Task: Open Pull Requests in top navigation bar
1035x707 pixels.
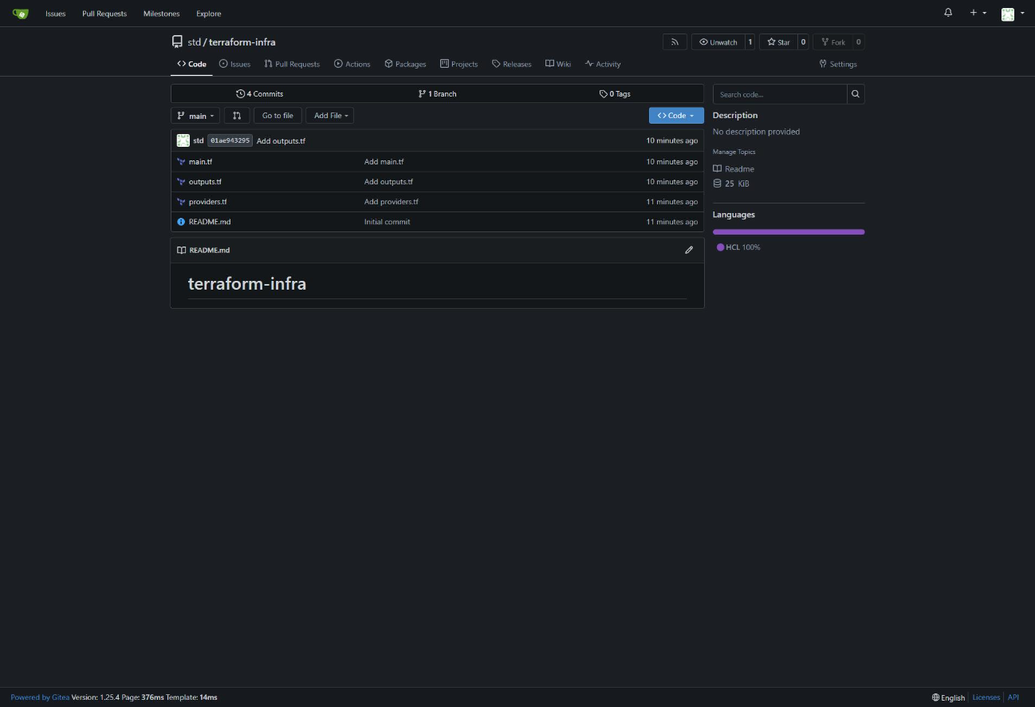Action: click(104, 14)
